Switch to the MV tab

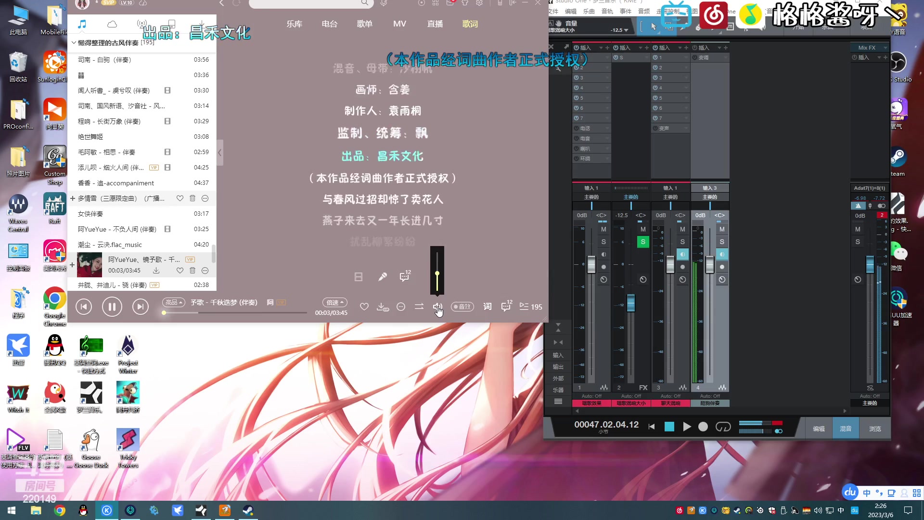tap(399, 24)
